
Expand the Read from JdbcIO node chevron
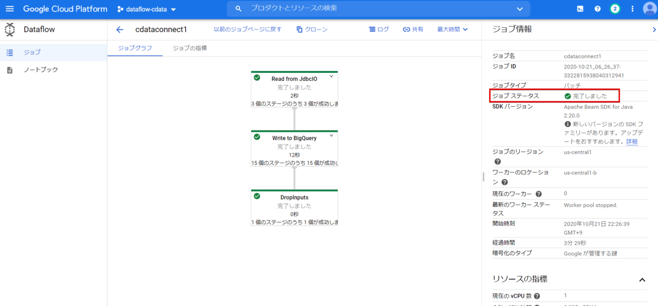331,77
